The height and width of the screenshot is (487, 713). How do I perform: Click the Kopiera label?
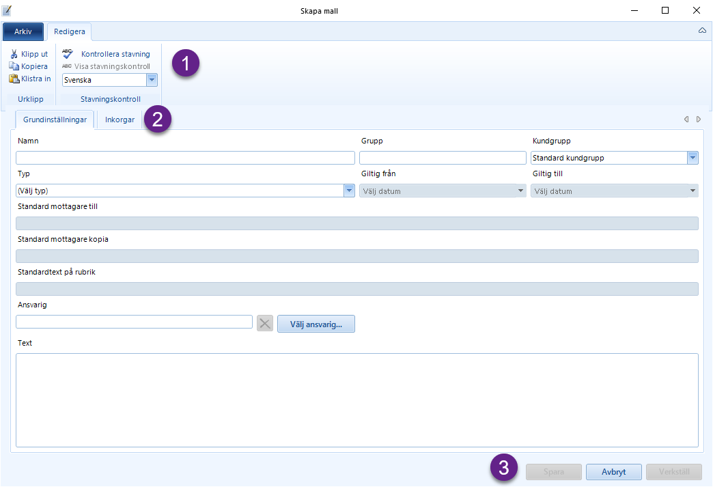coord(35,66)
